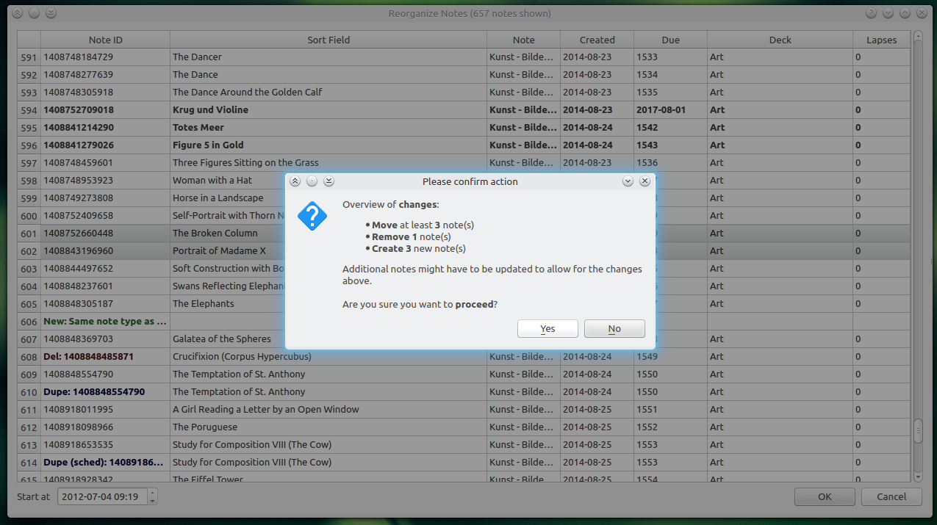The image size is (937, 525).
Task: Click keep-above double-chevron in Reorganize Notes titlebar
Action: point(17,13)
